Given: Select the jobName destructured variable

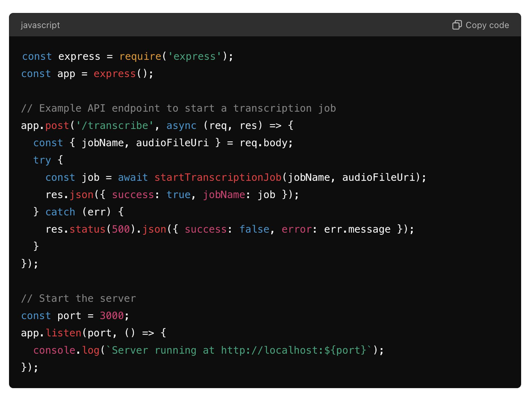Looking at the screenshot, I should pos(103,143).
